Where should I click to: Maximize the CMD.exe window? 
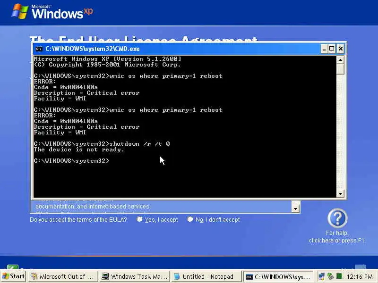click(x=332, y=49)
